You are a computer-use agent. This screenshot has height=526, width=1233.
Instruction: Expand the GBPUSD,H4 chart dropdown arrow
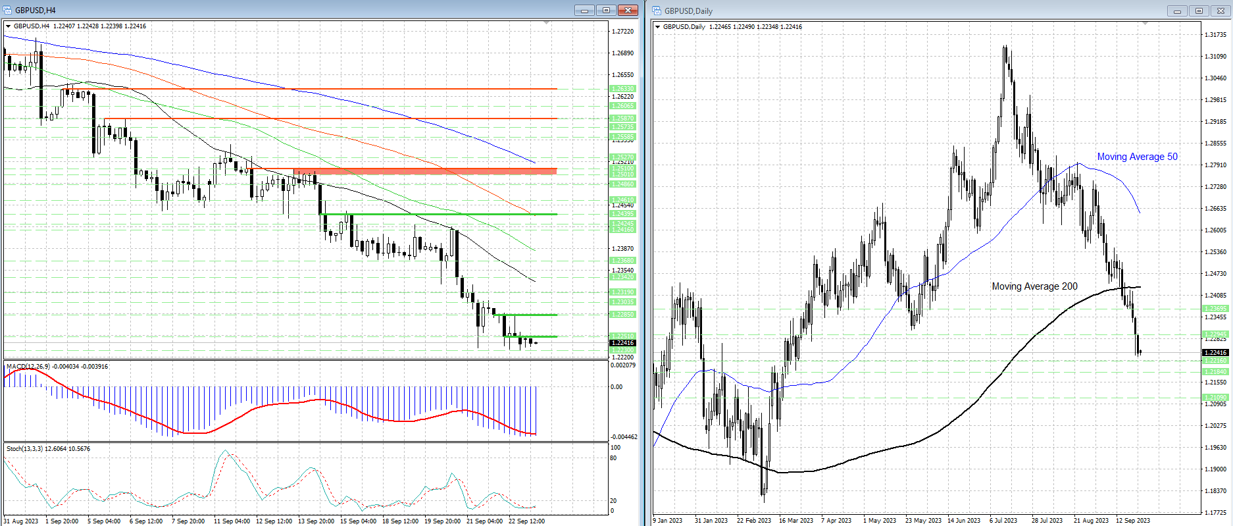tap(9, 26)
